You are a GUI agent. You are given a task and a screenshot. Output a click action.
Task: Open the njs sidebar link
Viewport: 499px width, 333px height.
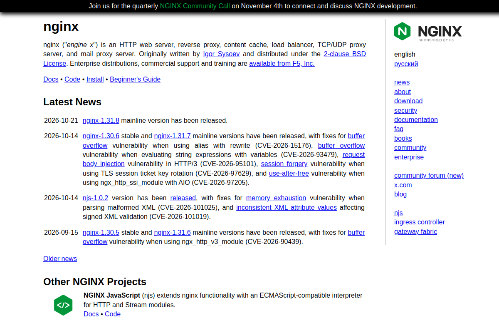(398, 213)
